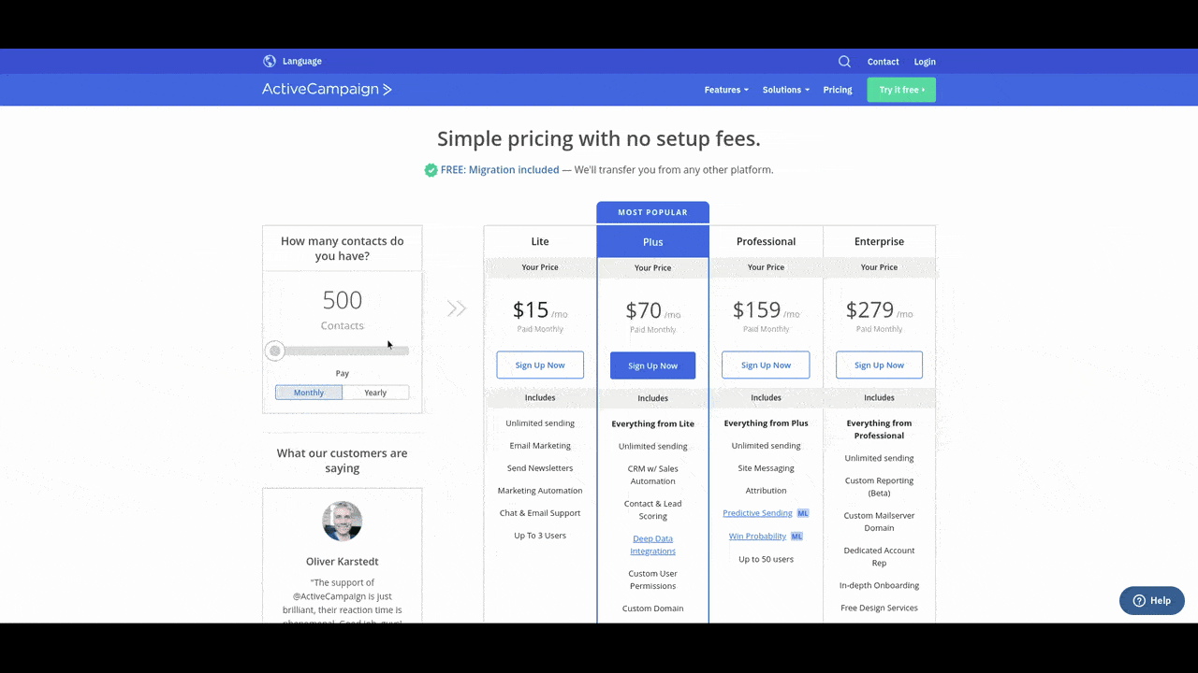Click 'CRM w/ Sales Automation' feature
This screenshot has height=673, width=1198.
652,475
